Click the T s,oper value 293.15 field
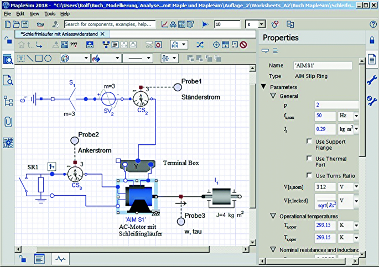This screenshot has height=267, width=379. 325,225
